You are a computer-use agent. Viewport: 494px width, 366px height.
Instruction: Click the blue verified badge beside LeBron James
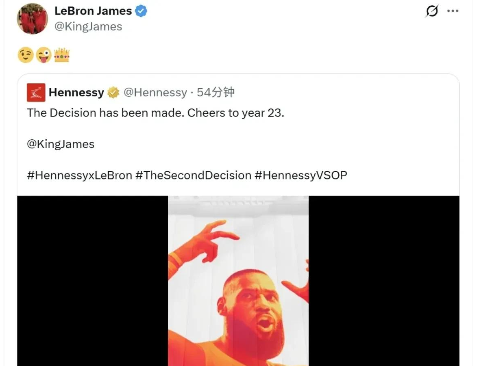141,11
